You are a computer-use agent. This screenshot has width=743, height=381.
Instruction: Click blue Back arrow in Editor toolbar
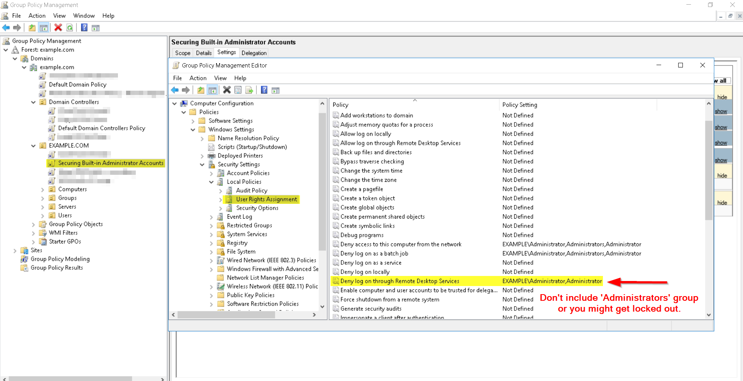coord(175,90)
